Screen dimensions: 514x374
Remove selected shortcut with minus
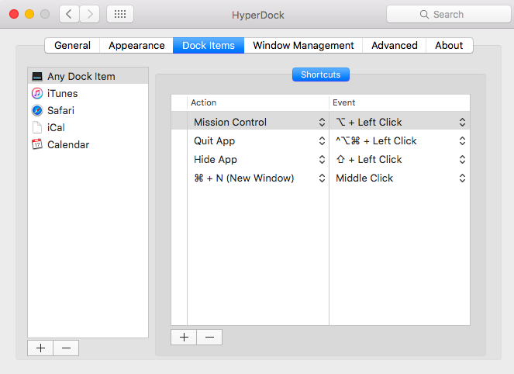tap(209, 338)
